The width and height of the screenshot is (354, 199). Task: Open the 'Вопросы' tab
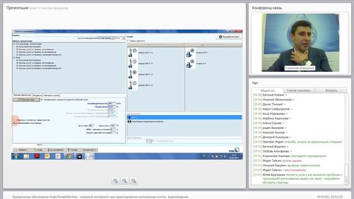(x=331, y=90)
